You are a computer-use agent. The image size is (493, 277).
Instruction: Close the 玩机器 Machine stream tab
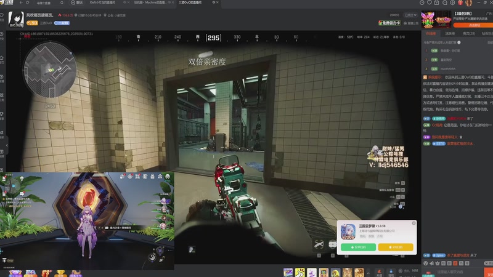tap(173, 2)
